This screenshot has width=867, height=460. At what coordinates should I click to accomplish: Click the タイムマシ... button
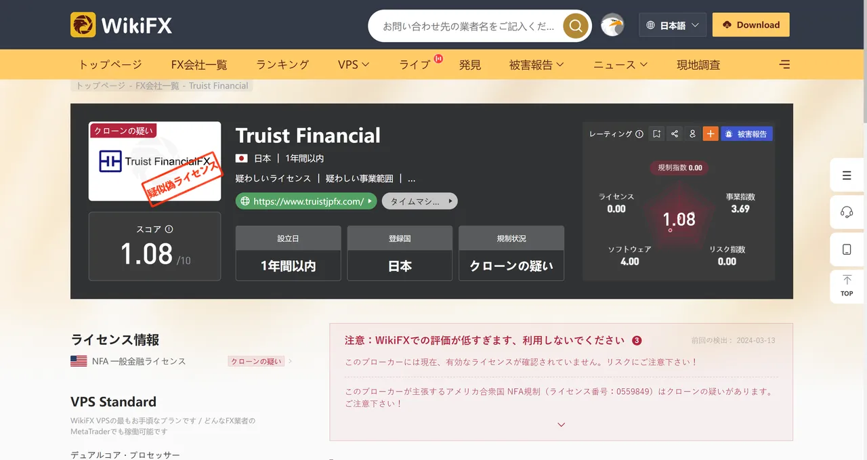pyautogui.click(x=420, y=201)
